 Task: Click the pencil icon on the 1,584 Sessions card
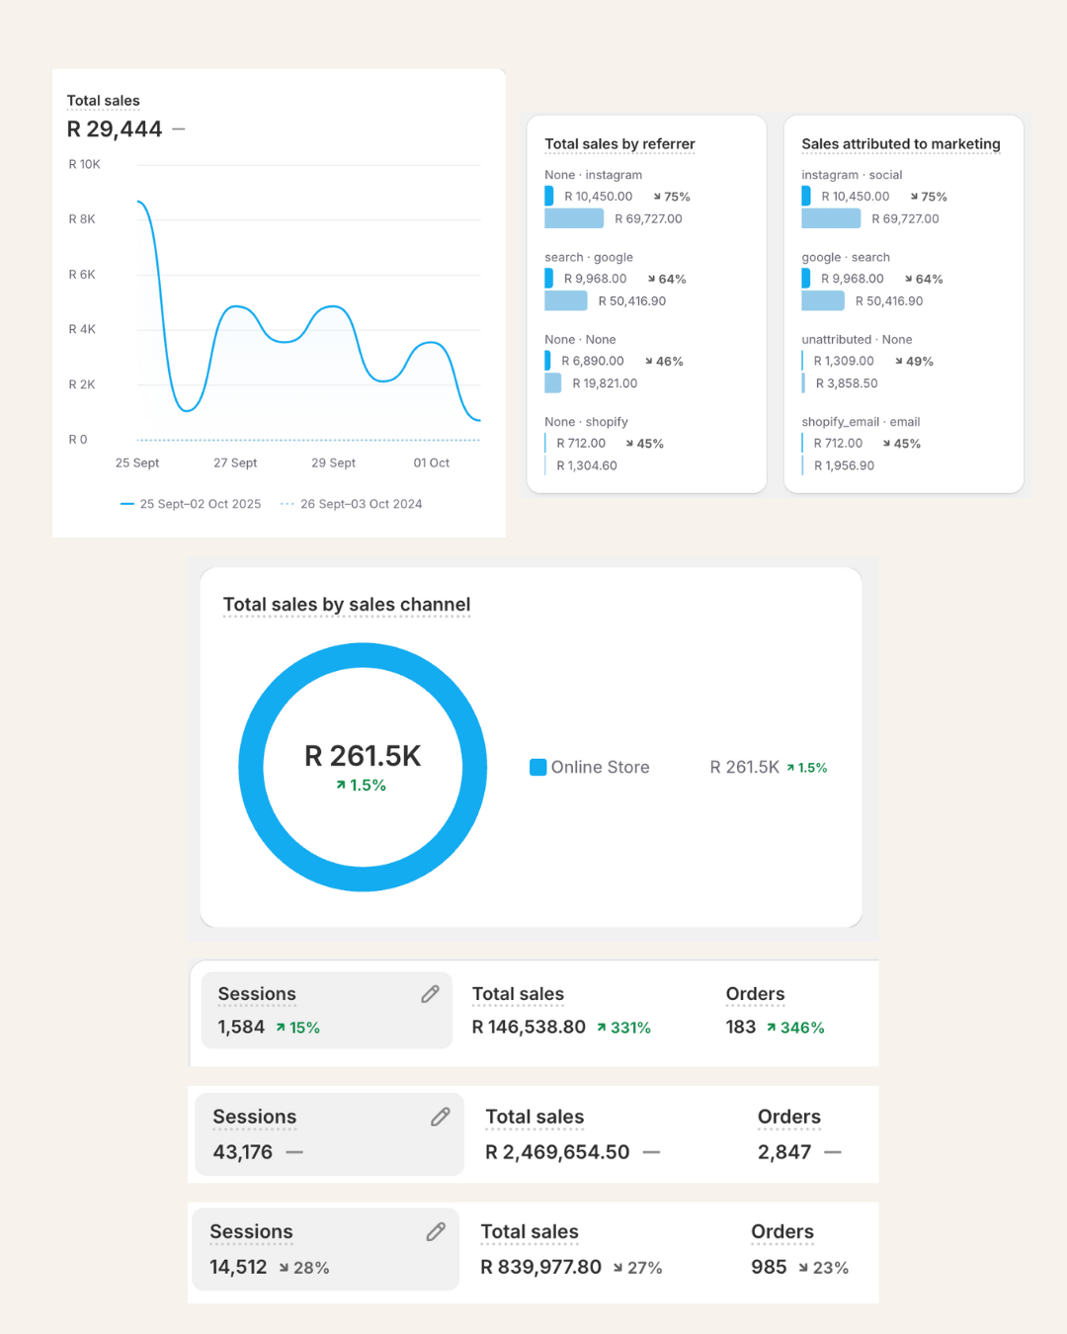[x=430, y=994]
